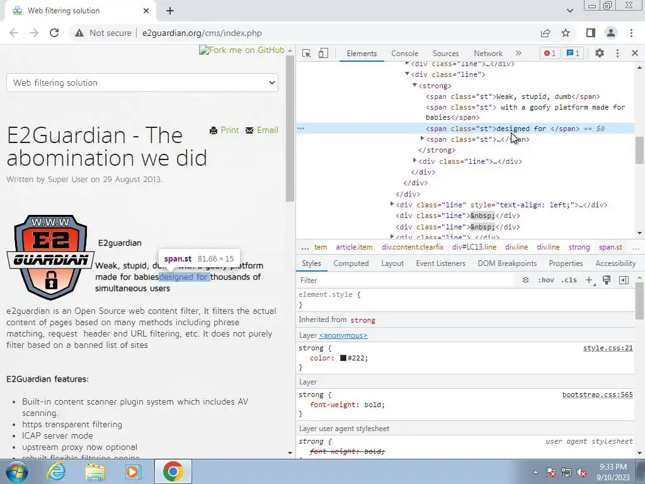Click the span.st breadcrumb
The image size is (645, 484).
(x=610, y=247)
